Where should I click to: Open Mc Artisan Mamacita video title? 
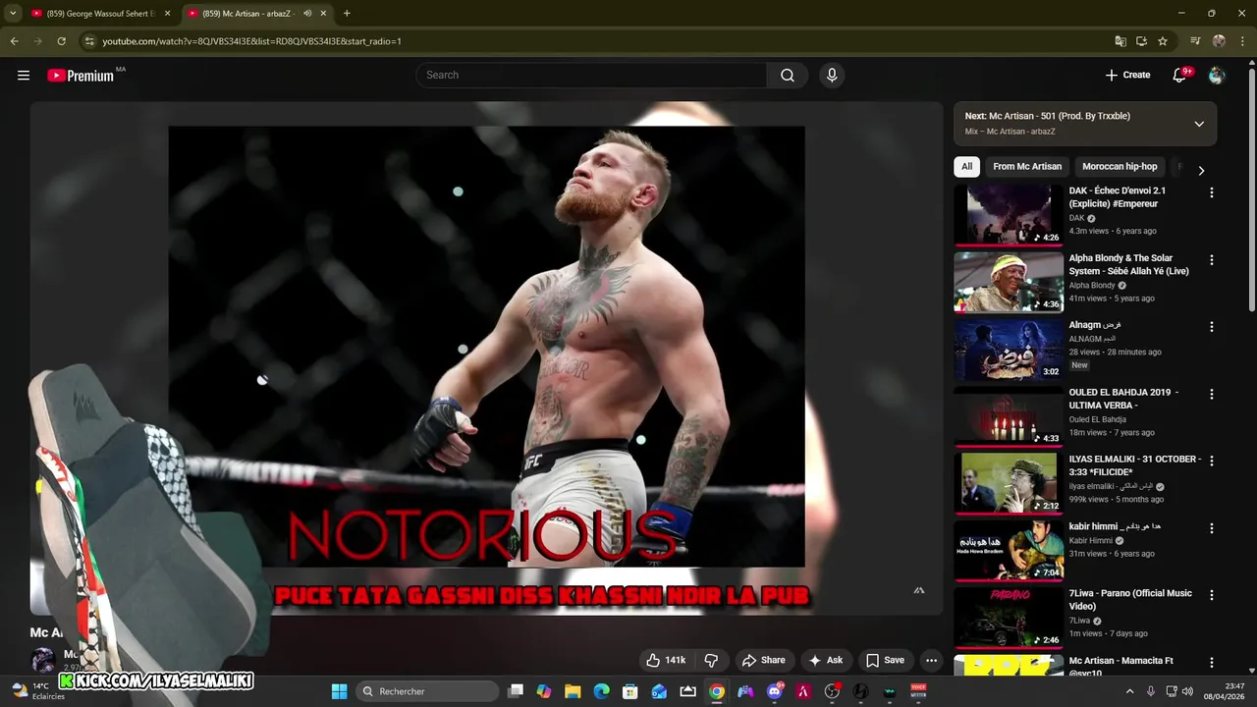pos(1121,667)
